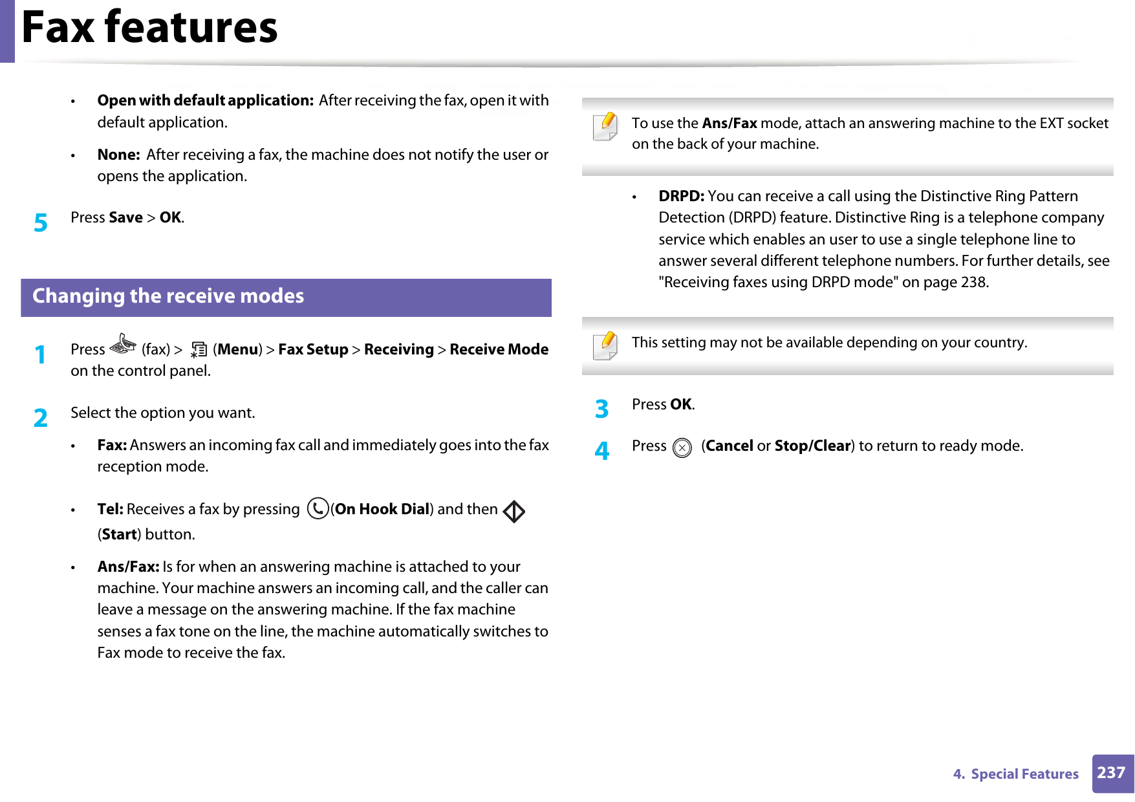Click the bold "Receive Mode" text

[x=499, y=349]
